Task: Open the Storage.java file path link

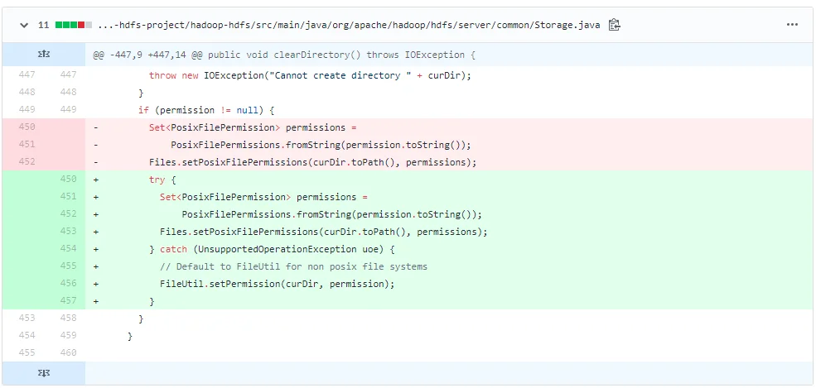Action: click(348, 25)
